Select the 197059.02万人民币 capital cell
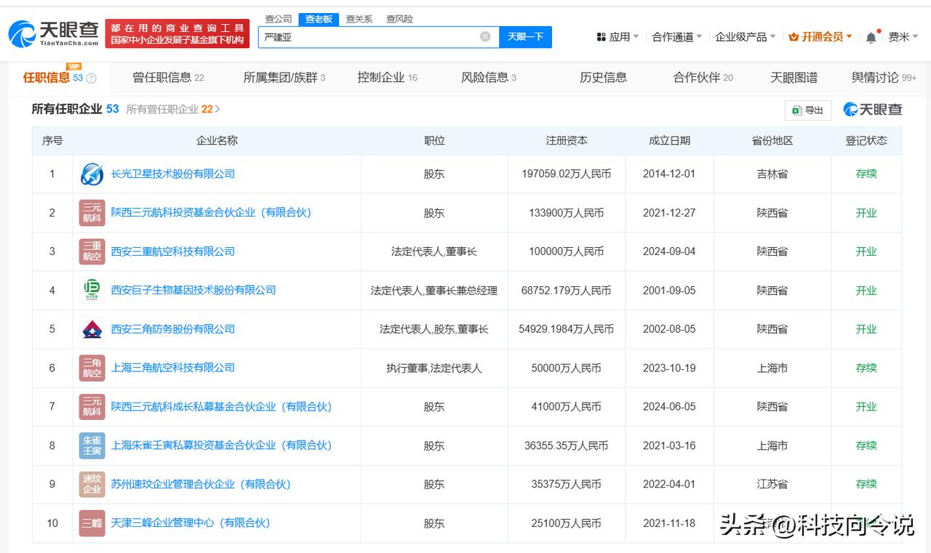931x553 pixels. pos(567,174)
